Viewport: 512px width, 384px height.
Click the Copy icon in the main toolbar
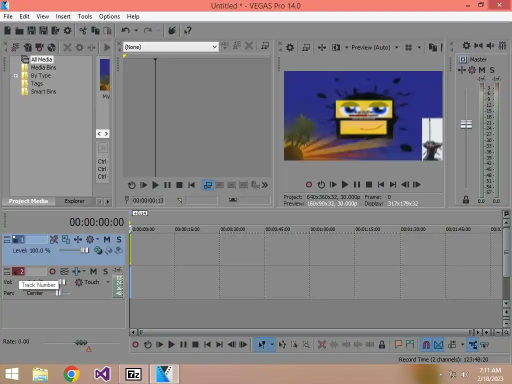[95, 30]
